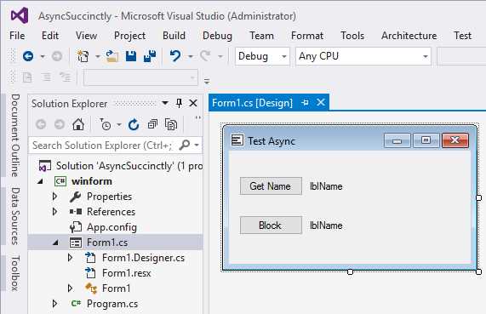Open the Data Sources side tab

tap(14, 216)
